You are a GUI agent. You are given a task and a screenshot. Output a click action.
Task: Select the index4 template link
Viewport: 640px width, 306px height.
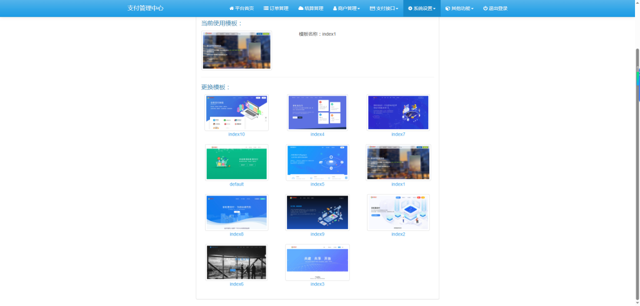[x=317, y=134]
